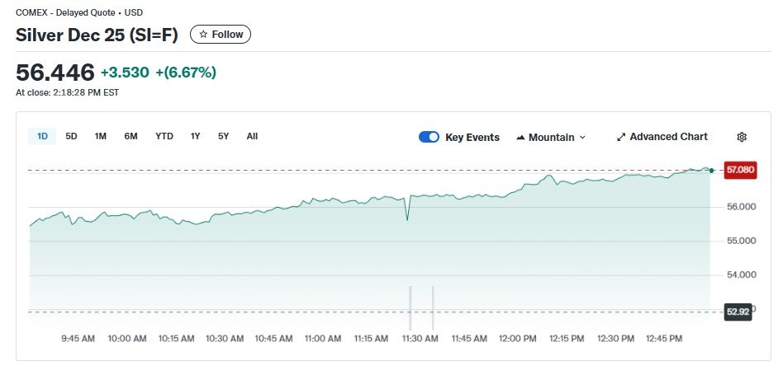Select the All time range tab
This screenshot has width=783, height=366.
(252, 136)
